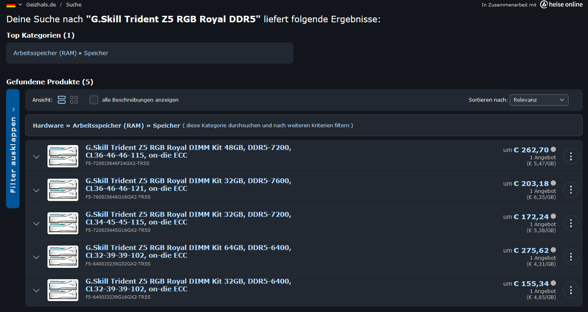Open three-dot menu for 48GB DDR5-7200 kit
The height and width of the screenshot is (312, 588).
571,156
